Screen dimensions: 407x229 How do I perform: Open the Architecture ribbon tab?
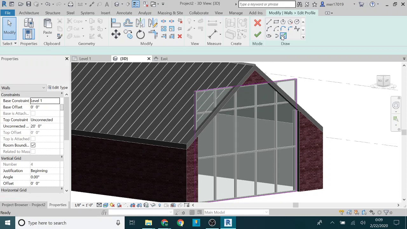(29, 13)
